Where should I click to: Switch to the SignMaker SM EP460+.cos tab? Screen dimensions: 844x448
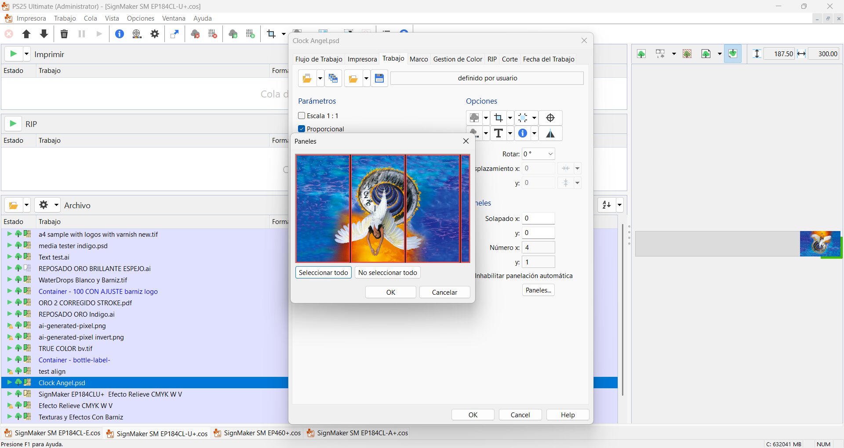[x=258, y=433]
